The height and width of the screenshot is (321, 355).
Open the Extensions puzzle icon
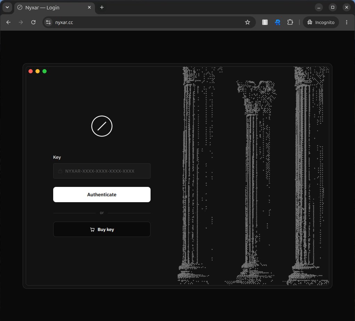pyautogui.click(x=290, y=22)
